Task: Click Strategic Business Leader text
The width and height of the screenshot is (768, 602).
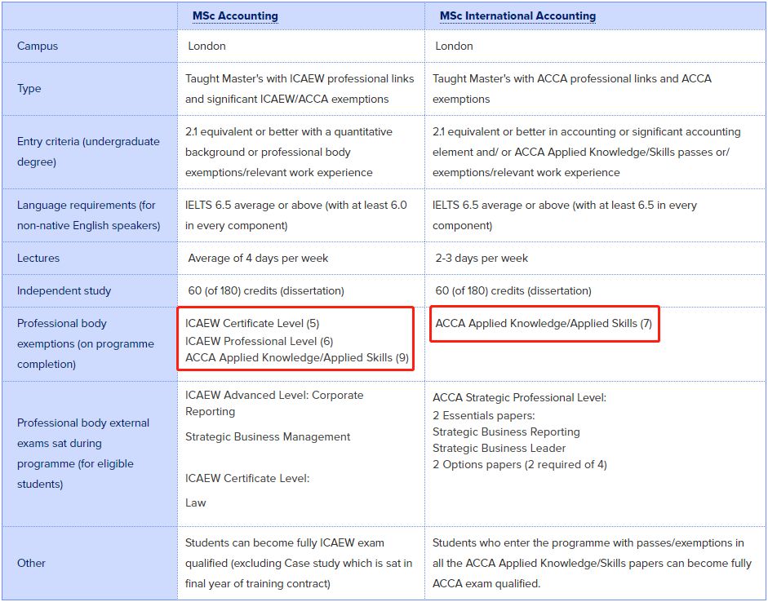Action: click(x=499, y=449)
